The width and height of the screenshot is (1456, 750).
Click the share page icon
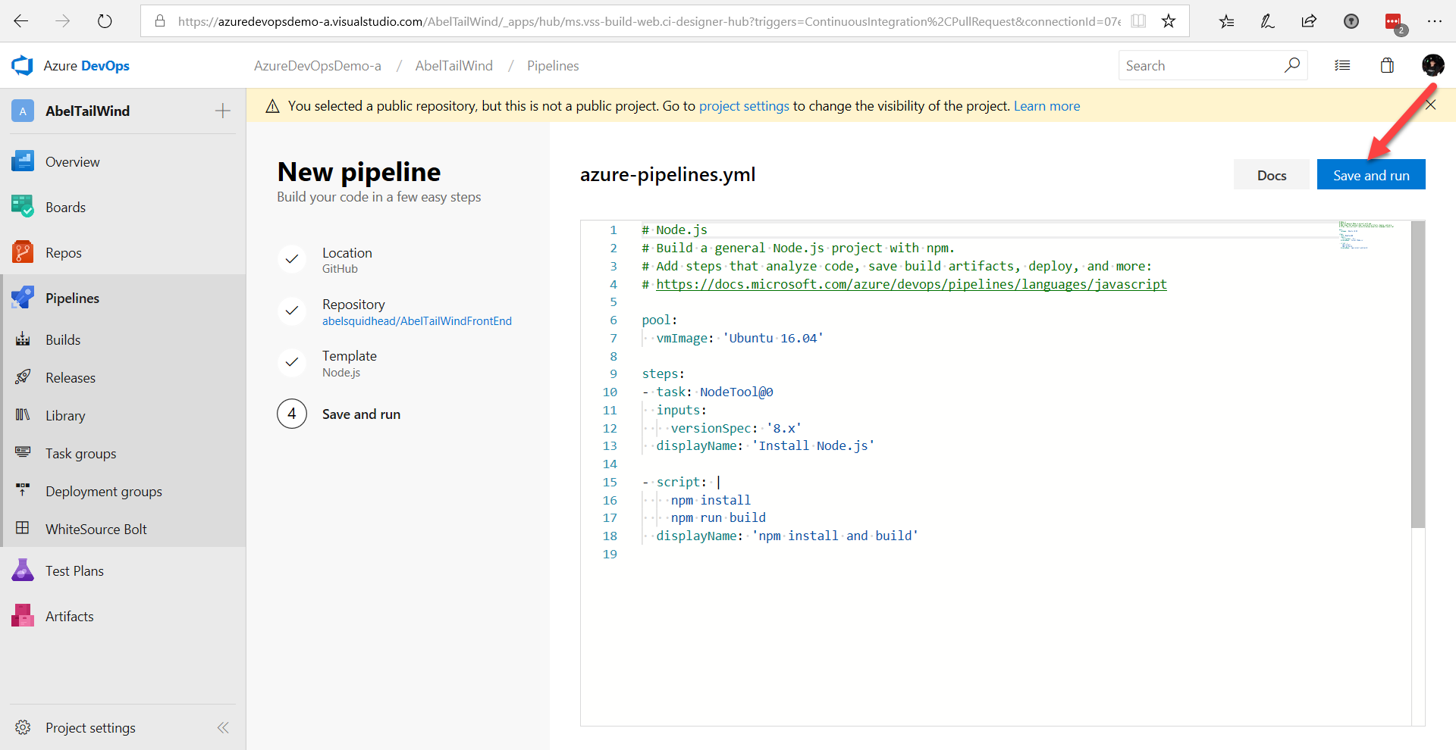(1309, 21)
